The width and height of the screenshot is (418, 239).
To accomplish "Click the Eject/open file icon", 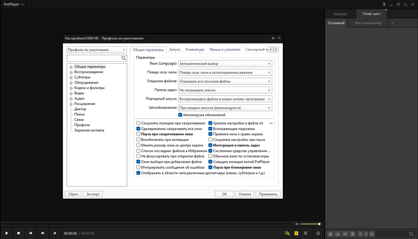I will 55,233.
